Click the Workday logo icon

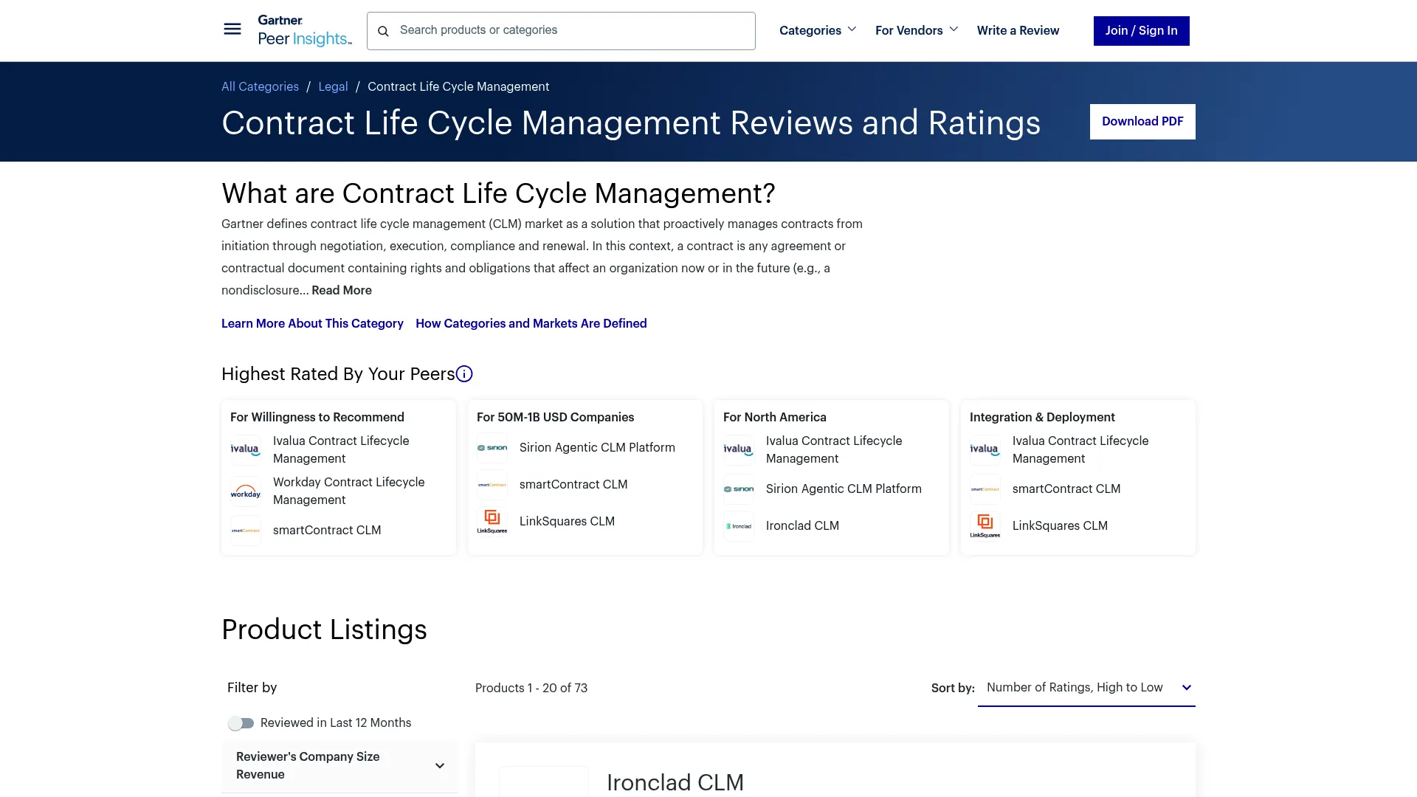(x=246, y=491)
